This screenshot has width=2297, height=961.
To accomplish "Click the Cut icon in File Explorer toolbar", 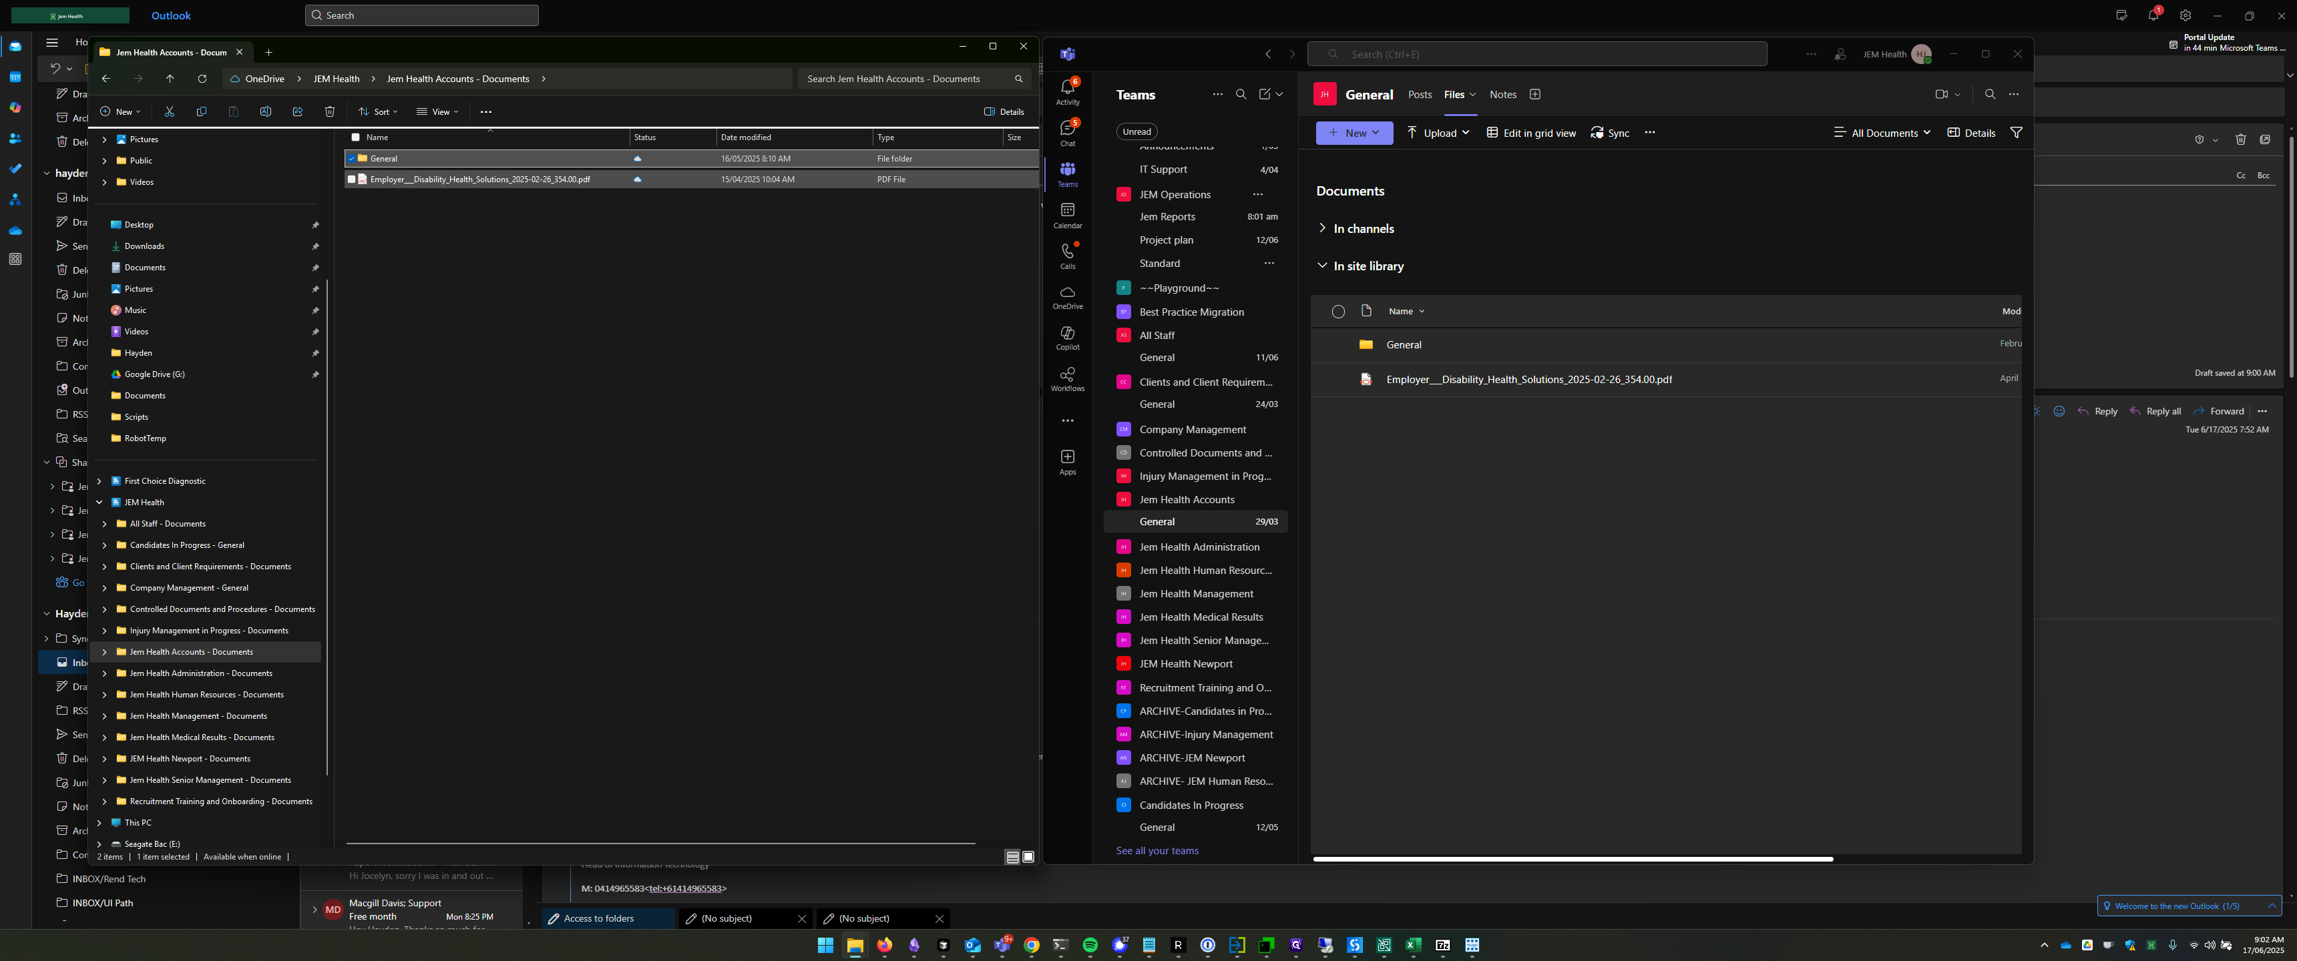I will click(170, 111).
